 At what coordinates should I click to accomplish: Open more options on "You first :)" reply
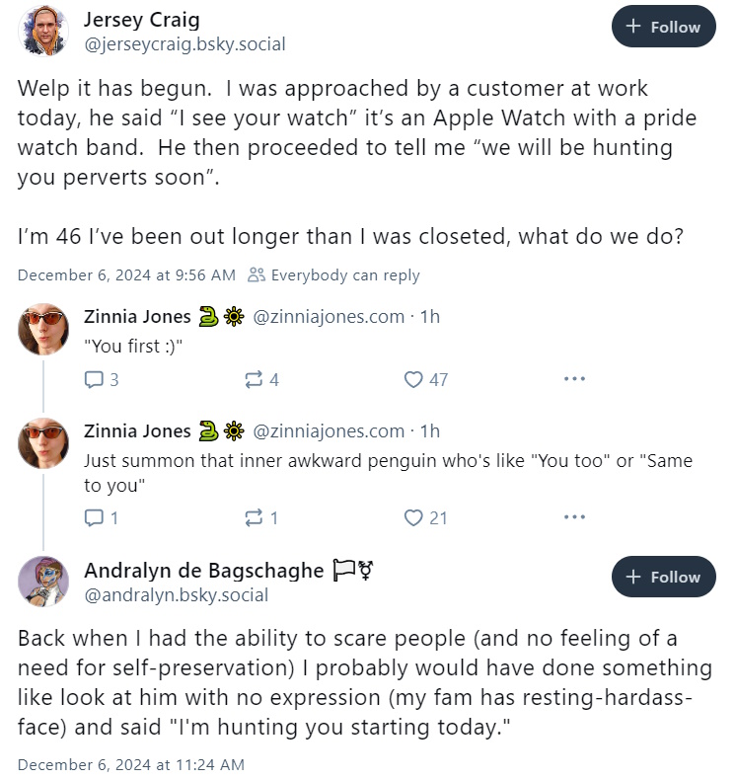(x=574, y=379)
